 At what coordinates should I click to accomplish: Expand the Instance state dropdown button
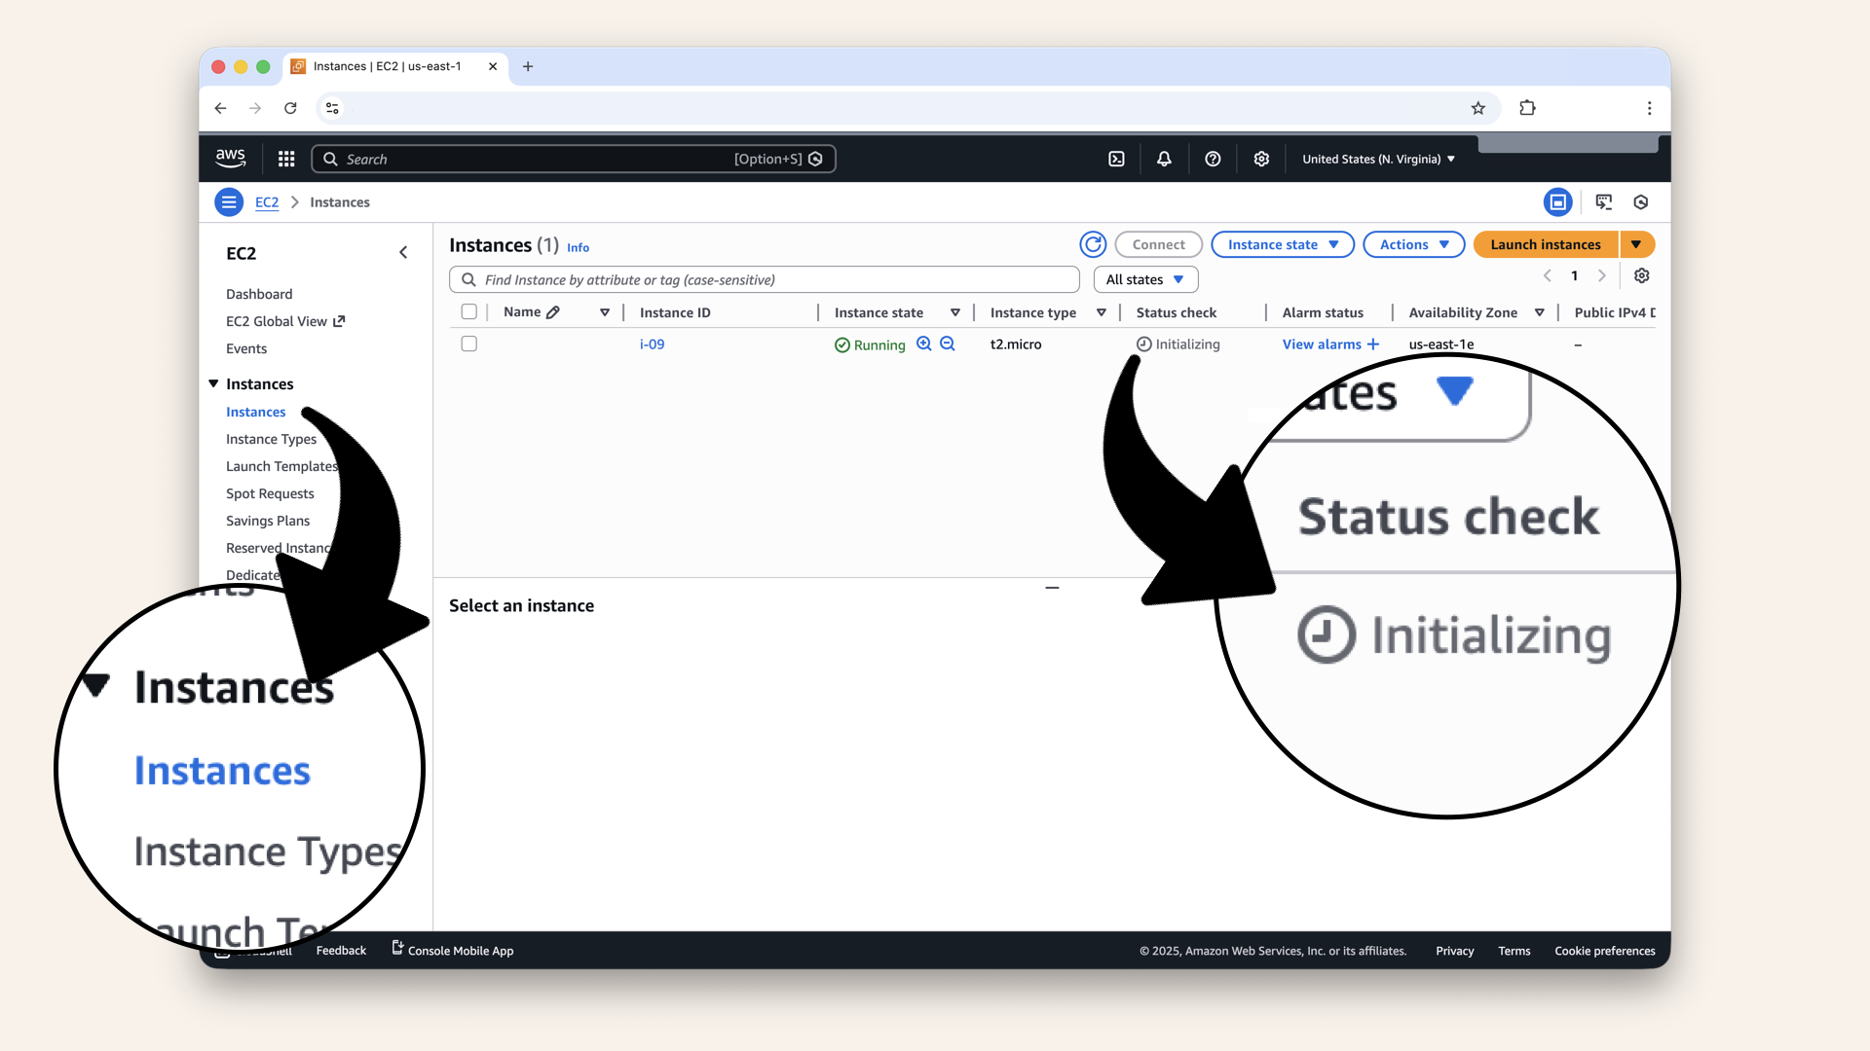(x=1282, y=245)
